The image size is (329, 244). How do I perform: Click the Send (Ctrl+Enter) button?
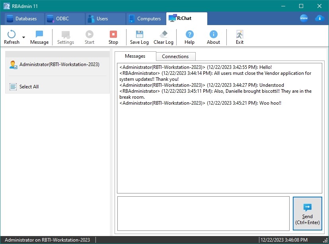(308, 213)
